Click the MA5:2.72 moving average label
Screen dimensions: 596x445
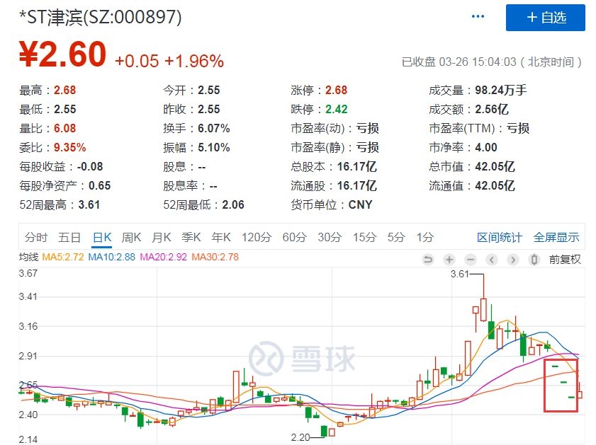tap(62, 257)
